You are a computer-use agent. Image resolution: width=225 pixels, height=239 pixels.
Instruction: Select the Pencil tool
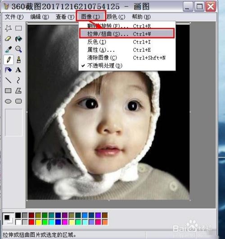[9, 59]
